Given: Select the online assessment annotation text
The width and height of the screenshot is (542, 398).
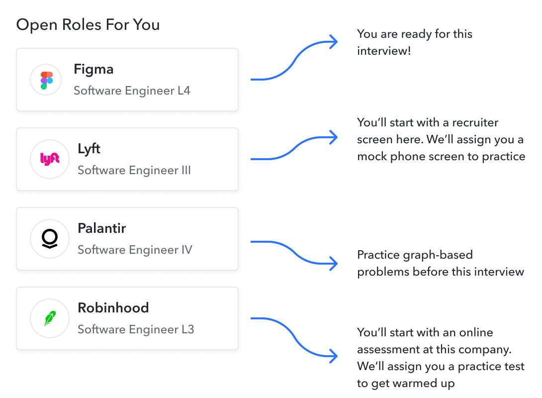Looking at the screenshot, I should [x=441, y=358].
